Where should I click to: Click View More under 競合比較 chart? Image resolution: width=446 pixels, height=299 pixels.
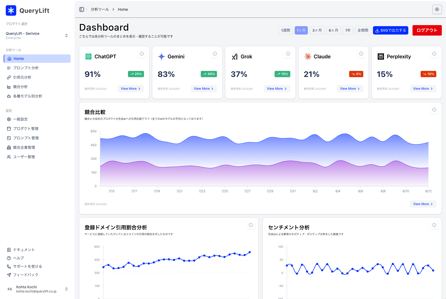click(423, 204)
